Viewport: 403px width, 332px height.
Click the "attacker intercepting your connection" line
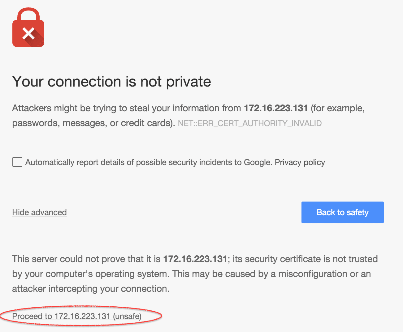click(x=90, y=289)
